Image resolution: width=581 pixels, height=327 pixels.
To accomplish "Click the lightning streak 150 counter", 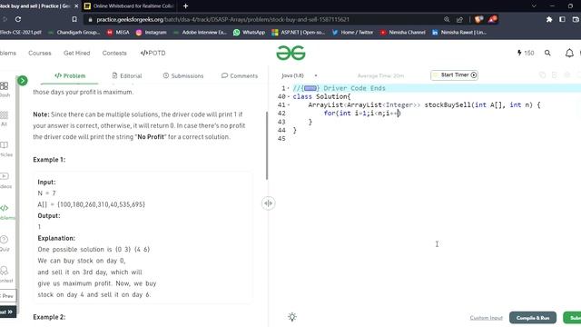I will pos(526,53).
